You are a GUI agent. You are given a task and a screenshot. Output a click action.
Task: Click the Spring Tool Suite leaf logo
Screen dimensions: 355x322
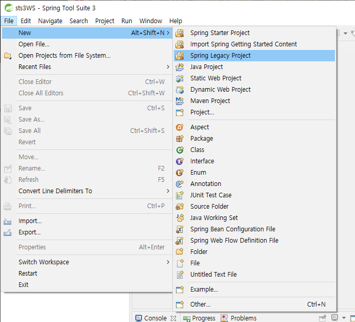tap(9, 8)
